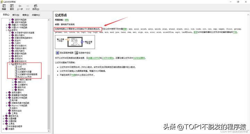Click the page icon next to 公式节点
The height and width of the screenshot is (134, 250).
[x=16, y=69]
